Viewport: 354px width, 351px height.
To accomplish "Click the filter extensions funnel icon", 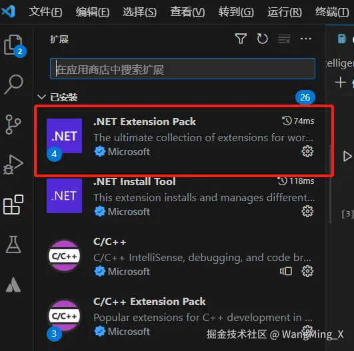I will pyautogui.click(x=241, y=39).
